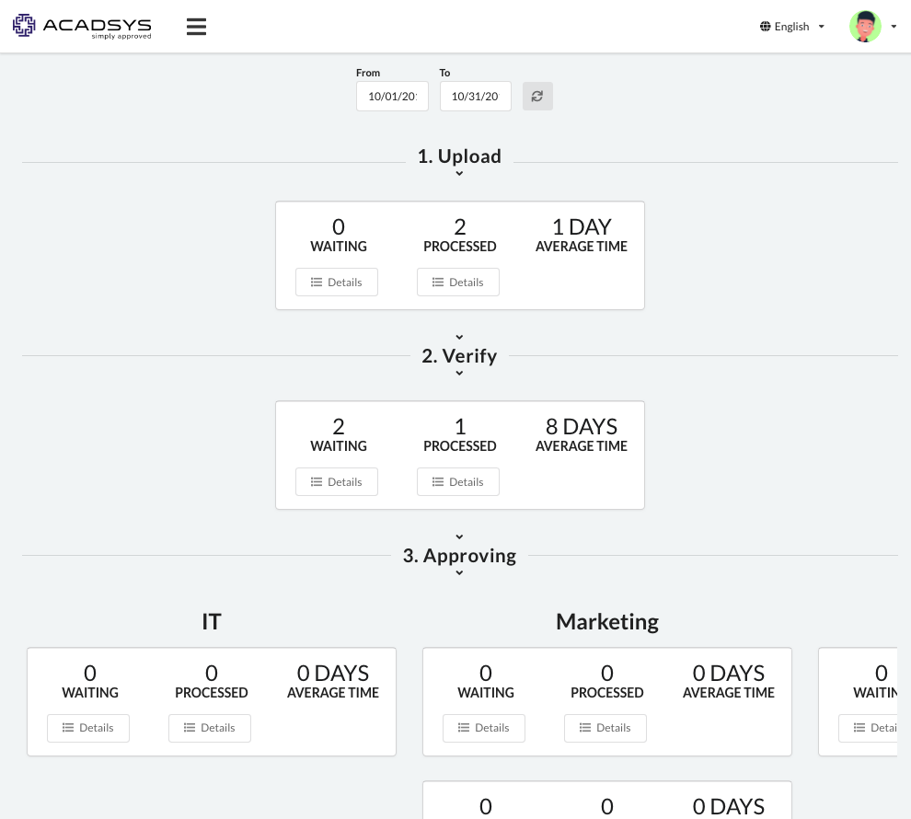911x819 pixels.
Task: Click the 3. Approving section heading
Action: pos(459,555)
